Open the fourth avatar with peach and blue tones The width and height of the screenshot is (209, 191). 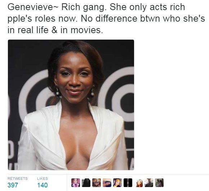pos(107,183)
